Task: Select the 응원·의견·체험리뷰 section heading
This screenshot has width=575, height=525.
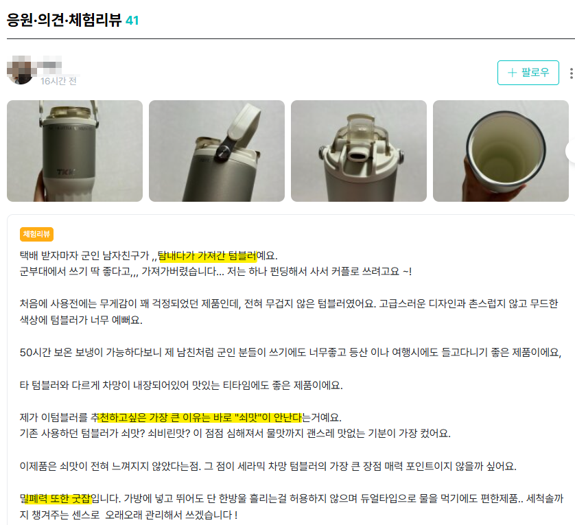Action: pyautogui.click(x=64, y=20)
